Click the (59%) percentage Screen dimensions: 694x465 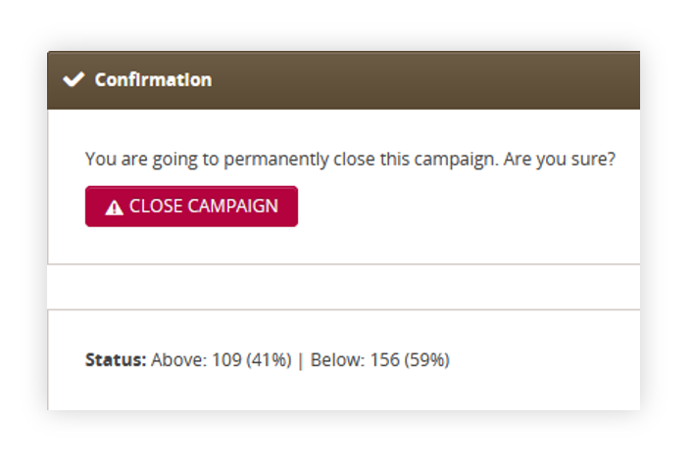pos(426,360)
